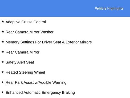Click the star beside Memory Settings item

[3, 42]
